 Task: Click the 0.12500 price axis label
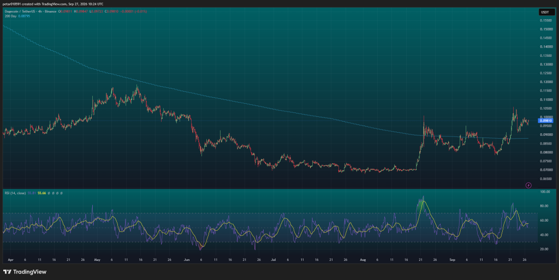pos(546,73)
